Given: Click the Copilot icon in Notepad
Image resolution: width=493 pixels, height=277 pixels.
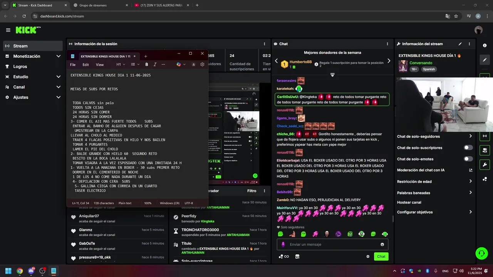Looking at the screenshot, I should (178, 65).
